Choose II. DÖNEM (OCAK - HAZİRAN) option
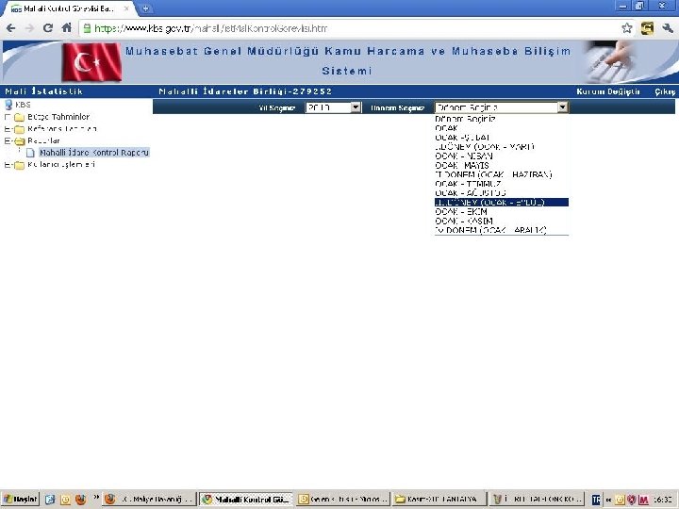This screenshot has width=679, height=509. [501, 174]
